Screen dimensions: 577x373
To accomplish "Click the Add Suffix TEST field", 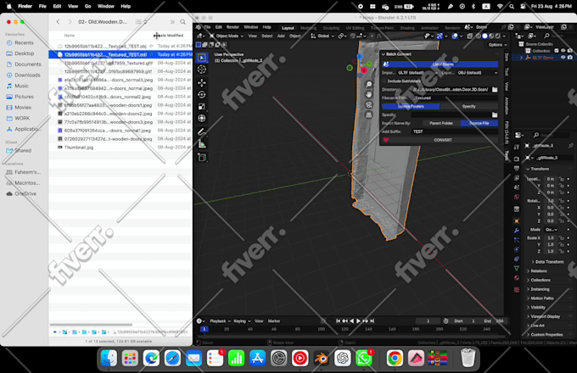I will coord(455,131).
